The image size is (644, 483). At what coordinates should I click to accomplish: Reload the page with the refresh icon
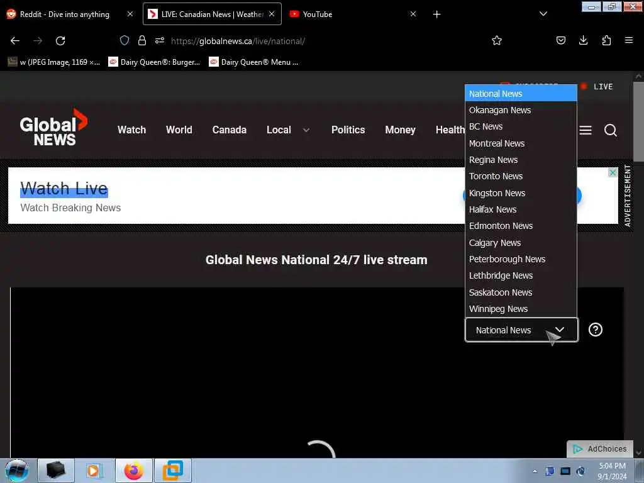[x=60, y=41]
